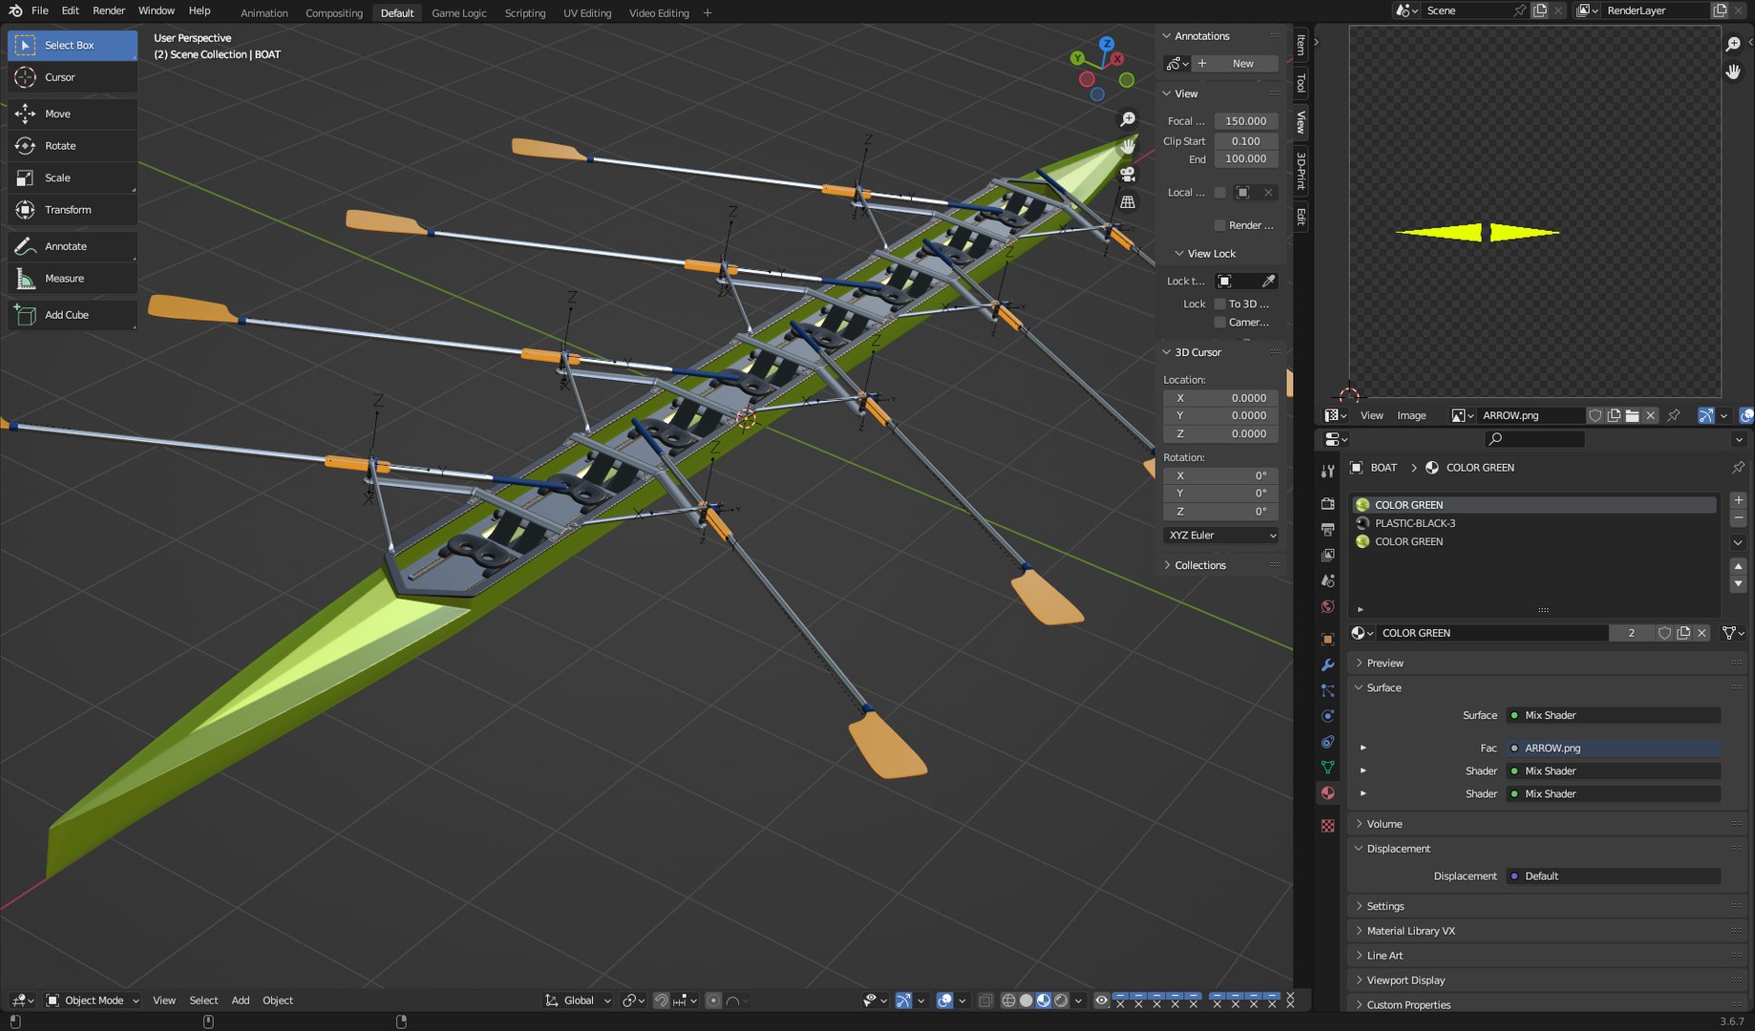Enable Local Camera checkbox

[1219, 193]
